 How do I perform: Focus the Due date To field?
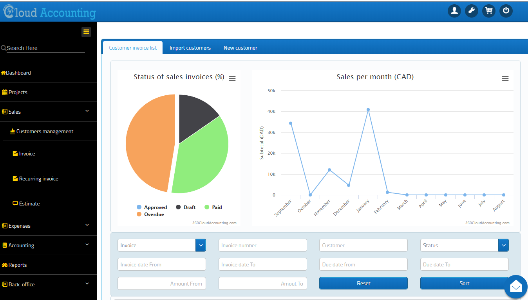pos(465,264)
